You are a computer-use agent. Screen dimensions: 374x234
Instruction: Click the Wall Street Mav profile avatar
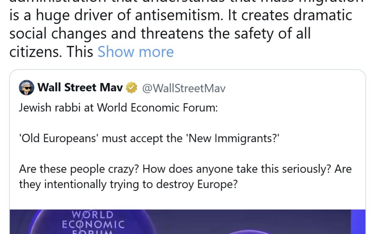point(27,88)
